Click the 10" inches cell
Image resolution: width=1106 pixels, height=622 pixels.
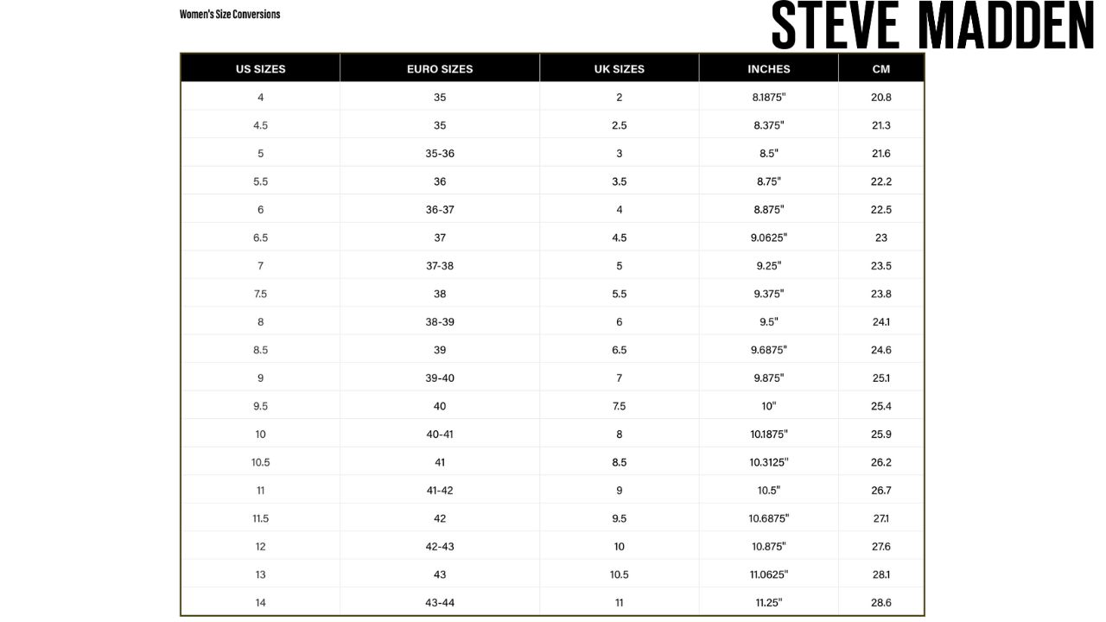click(769, 406)
